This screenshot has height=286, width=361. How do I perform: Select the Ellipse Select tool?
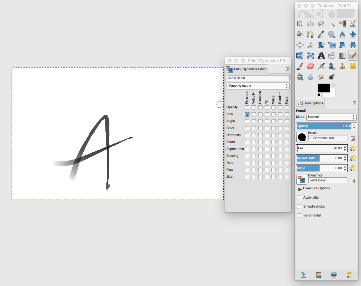coord(311,24)
